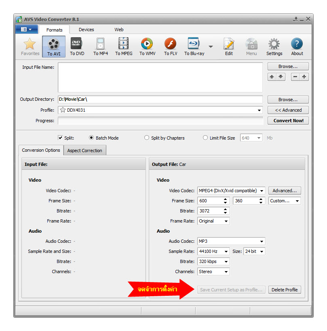The width and height of the screenshot is (327, 331).
Task: Open the Sample Rate 44100 Hz dropdown
Action: (x=213, y=251)
